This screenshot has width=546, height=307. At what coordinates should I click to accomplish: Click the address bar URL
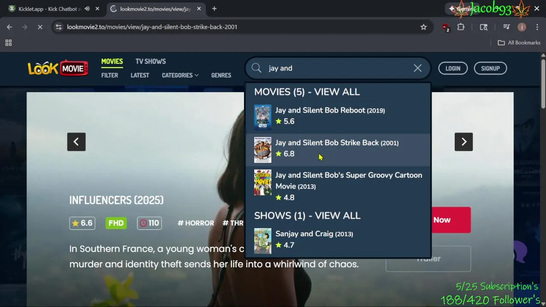(152, 27)
